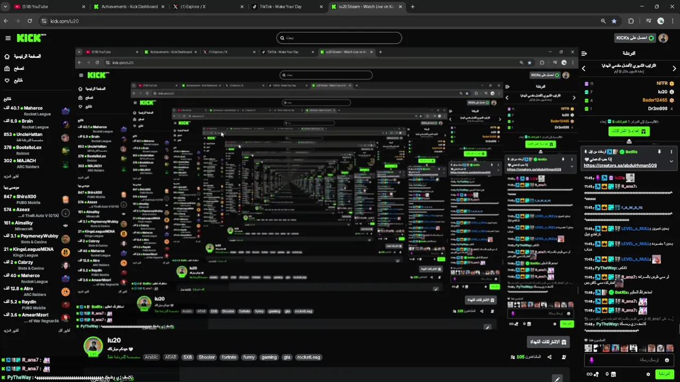680x382 pixels.
Task: Go to the next leaderboard with the right chevron
Action: (x=675, y=68)
